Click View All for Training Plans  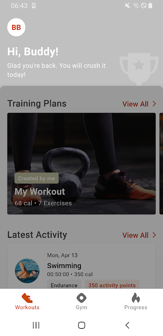135,104
